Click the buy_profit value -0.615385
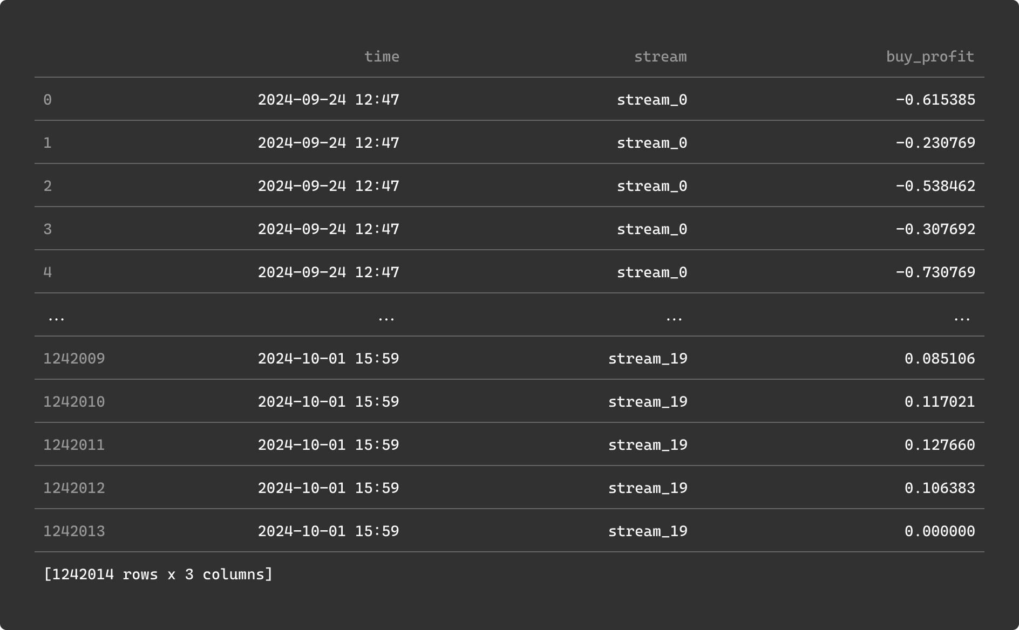The height and width of the screenshot is (630, 1019). click(x=935, y=100)
